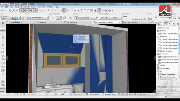
Task: Open the Background 01 structure dropdown
Action: point(86,18)
